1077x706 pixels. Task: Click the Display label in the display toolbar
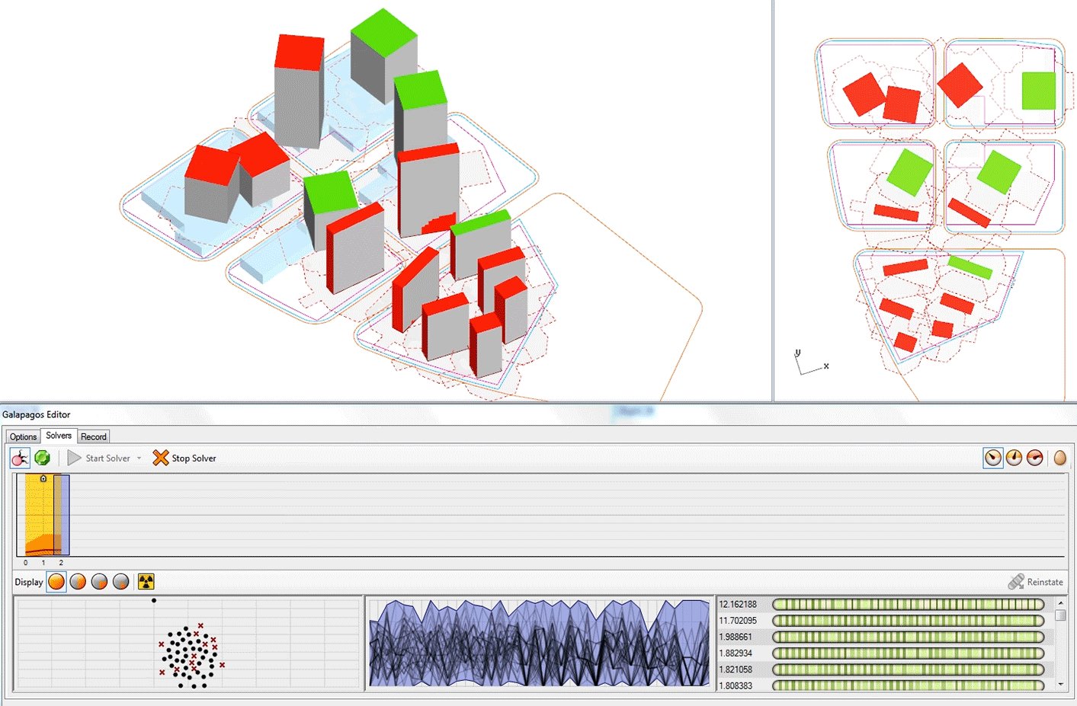pyautogui.click(x=29, y=582)
